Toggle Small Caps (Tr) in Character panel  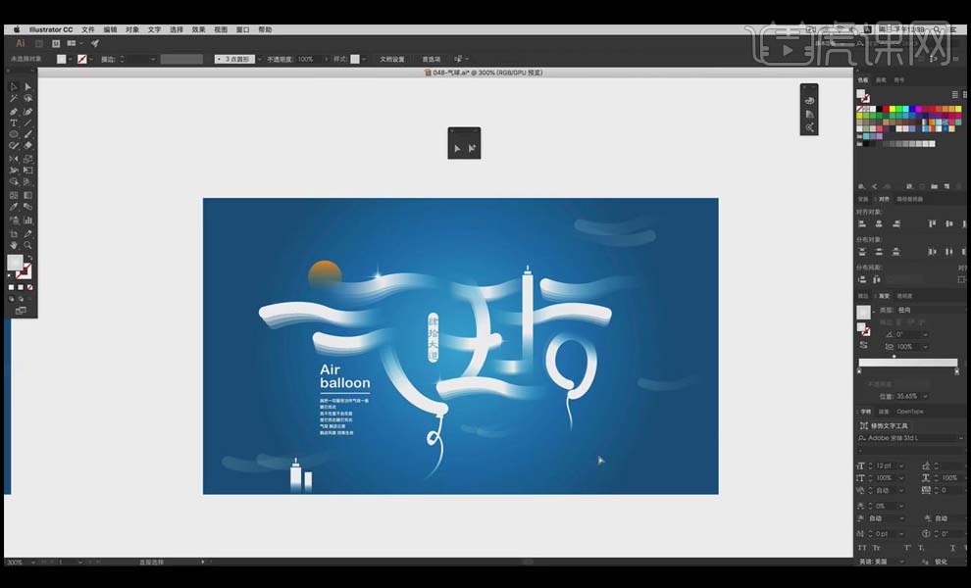pos(877,548)
